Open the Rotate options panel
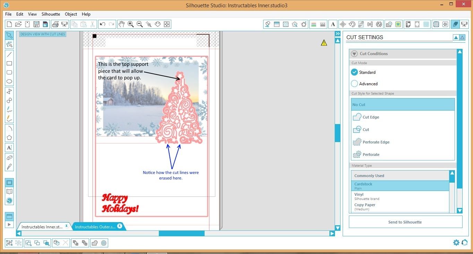 coord(352,24)
